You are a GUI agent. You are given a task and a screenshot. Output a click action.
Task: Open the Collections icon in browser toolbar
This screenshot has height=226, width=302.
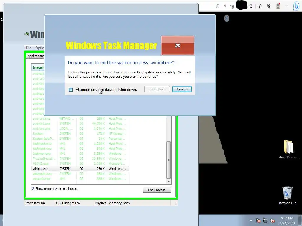click(269, 6)
